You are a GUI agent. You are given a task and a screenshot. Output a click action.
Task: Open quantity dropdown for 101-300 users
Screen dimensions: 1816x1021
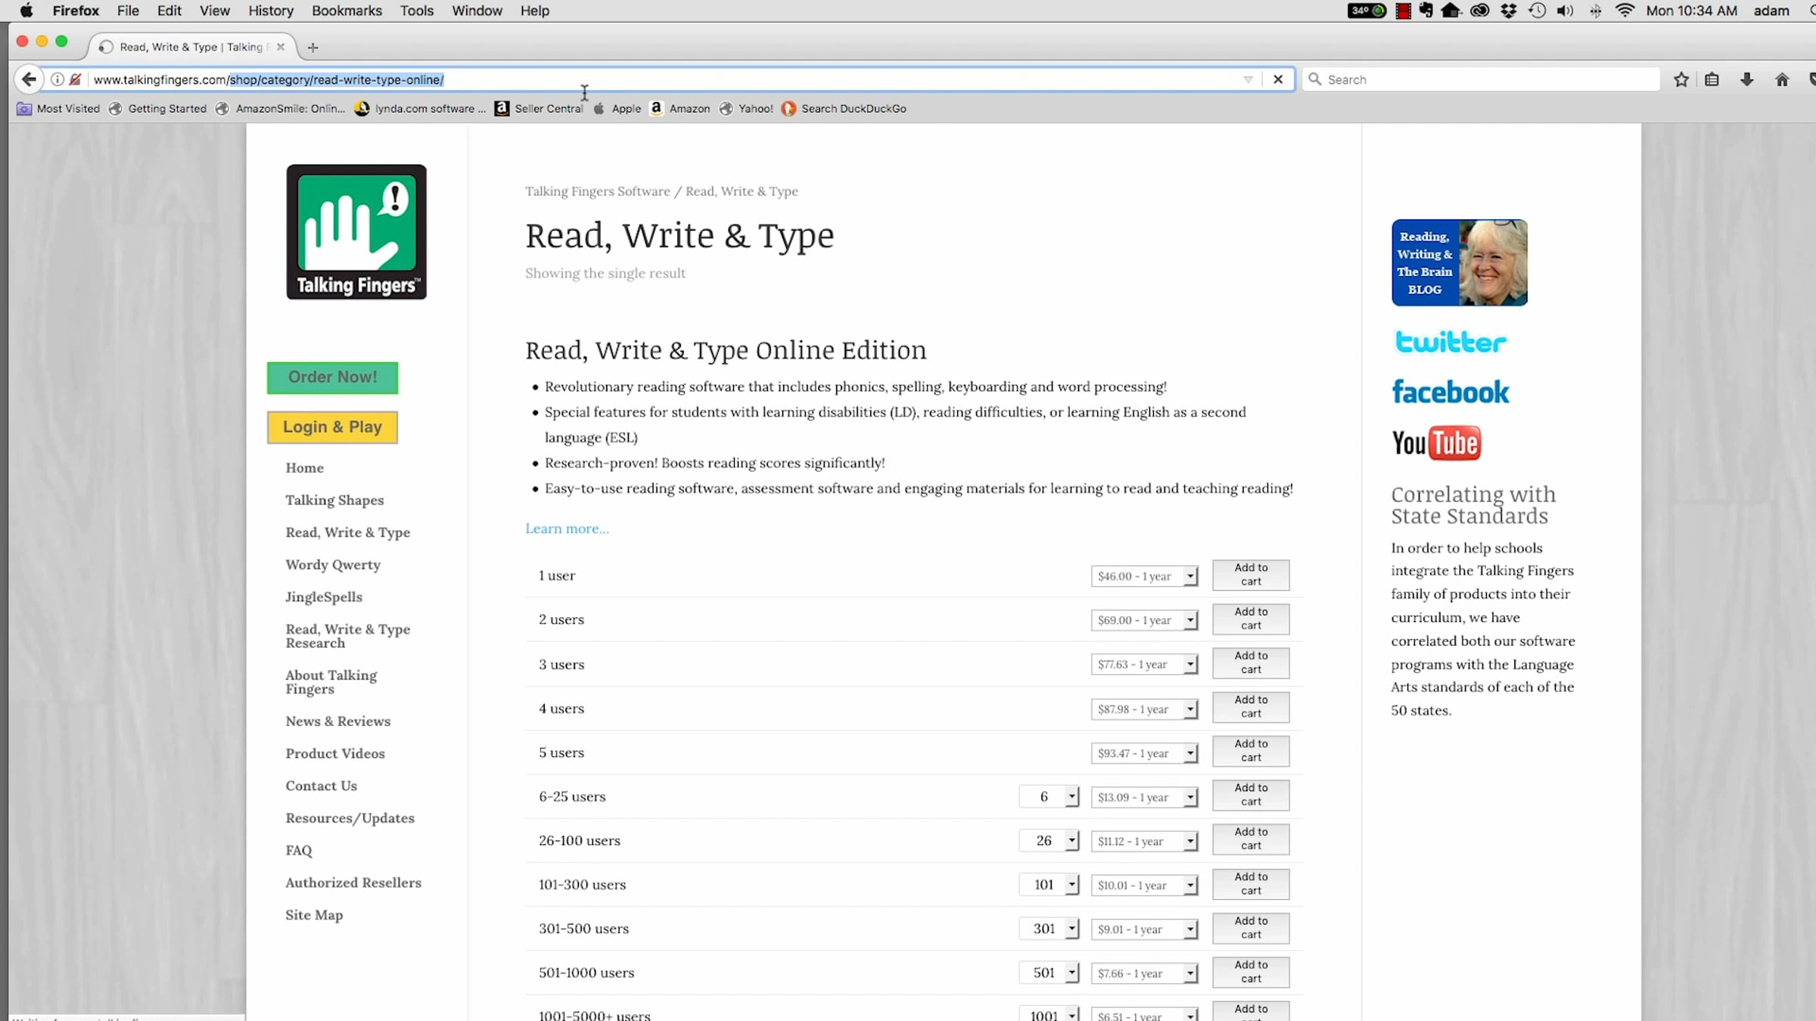point(1049,885)
